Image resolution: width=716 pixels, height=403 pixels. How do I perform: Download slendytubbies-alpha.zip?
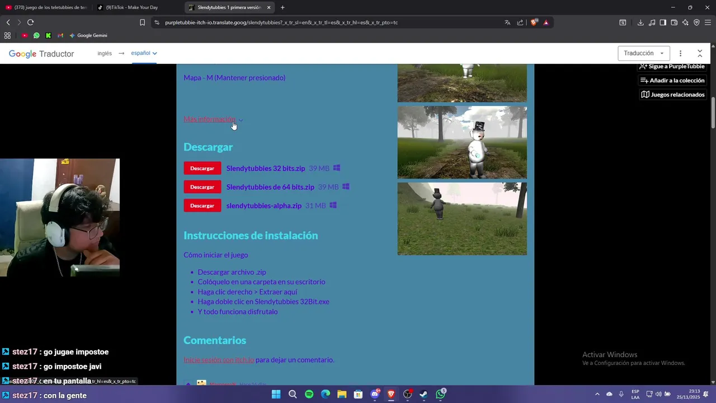point(202,205)
